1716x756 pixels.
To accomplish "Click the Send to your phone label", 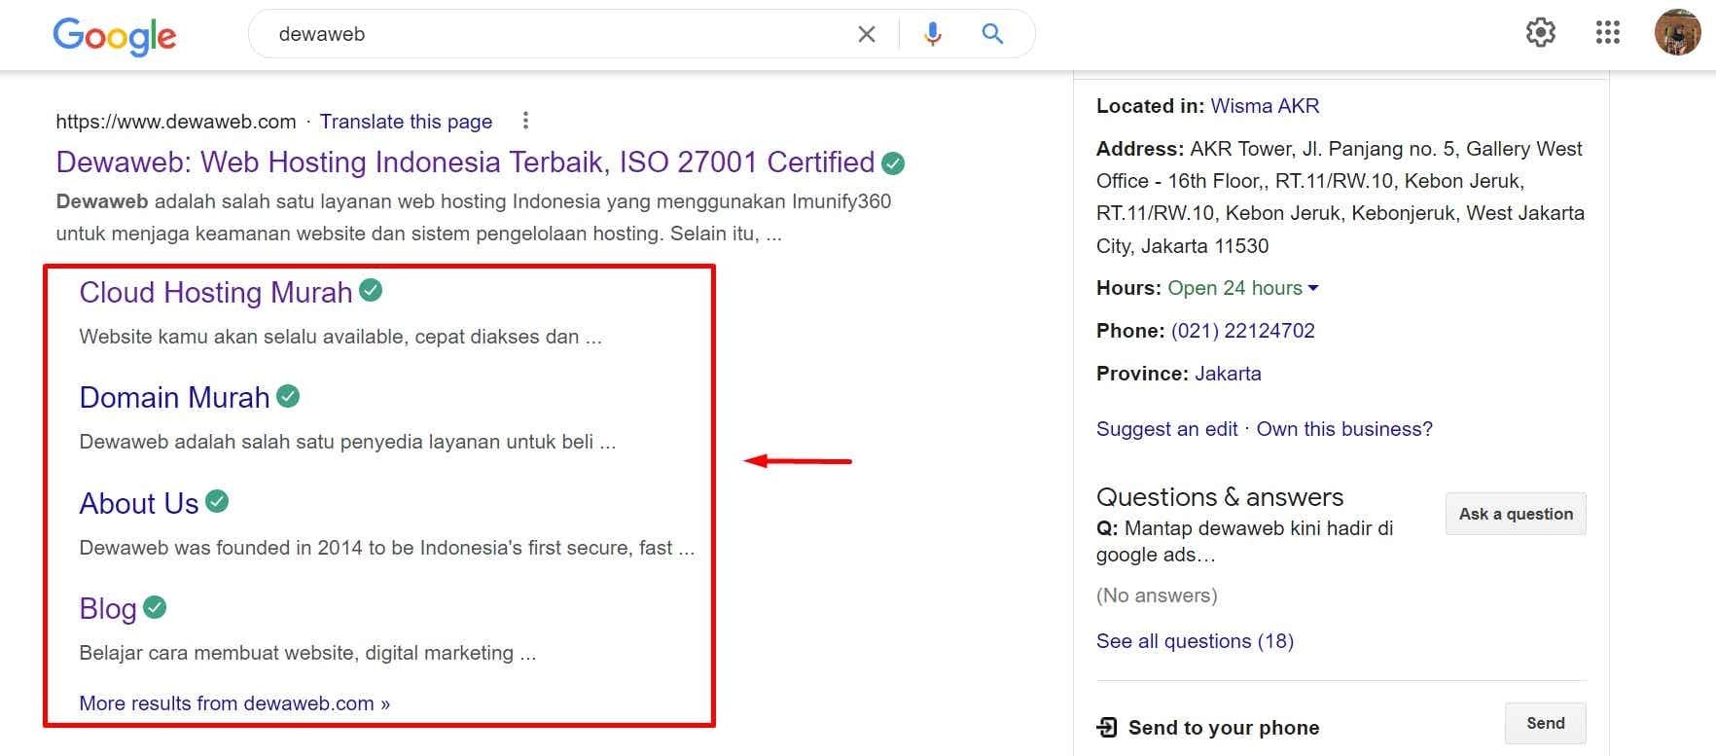I will coord(1224,728).
